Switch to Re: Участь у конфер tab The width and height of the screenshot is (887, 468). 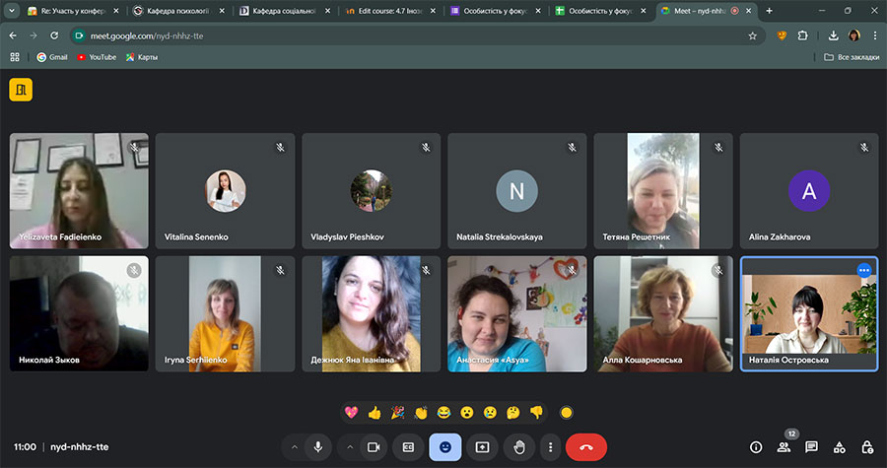tap(74, 11)
